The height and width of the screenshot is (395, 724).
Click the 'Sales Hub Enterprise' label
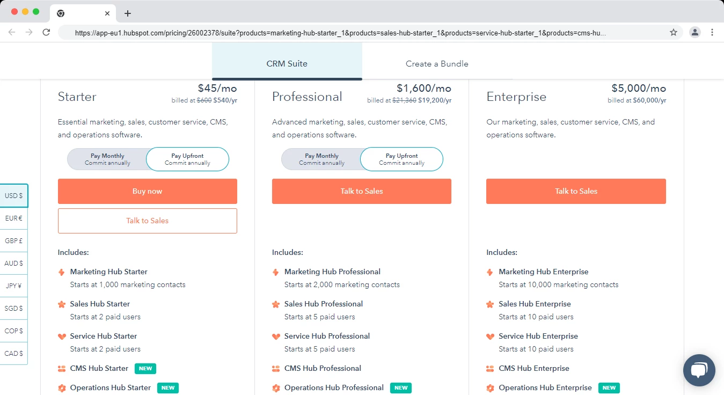[x=535, y=304]
